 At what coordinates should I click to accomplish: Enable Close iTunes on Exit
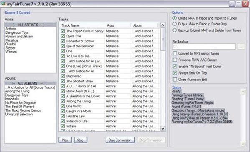(175, 79)
